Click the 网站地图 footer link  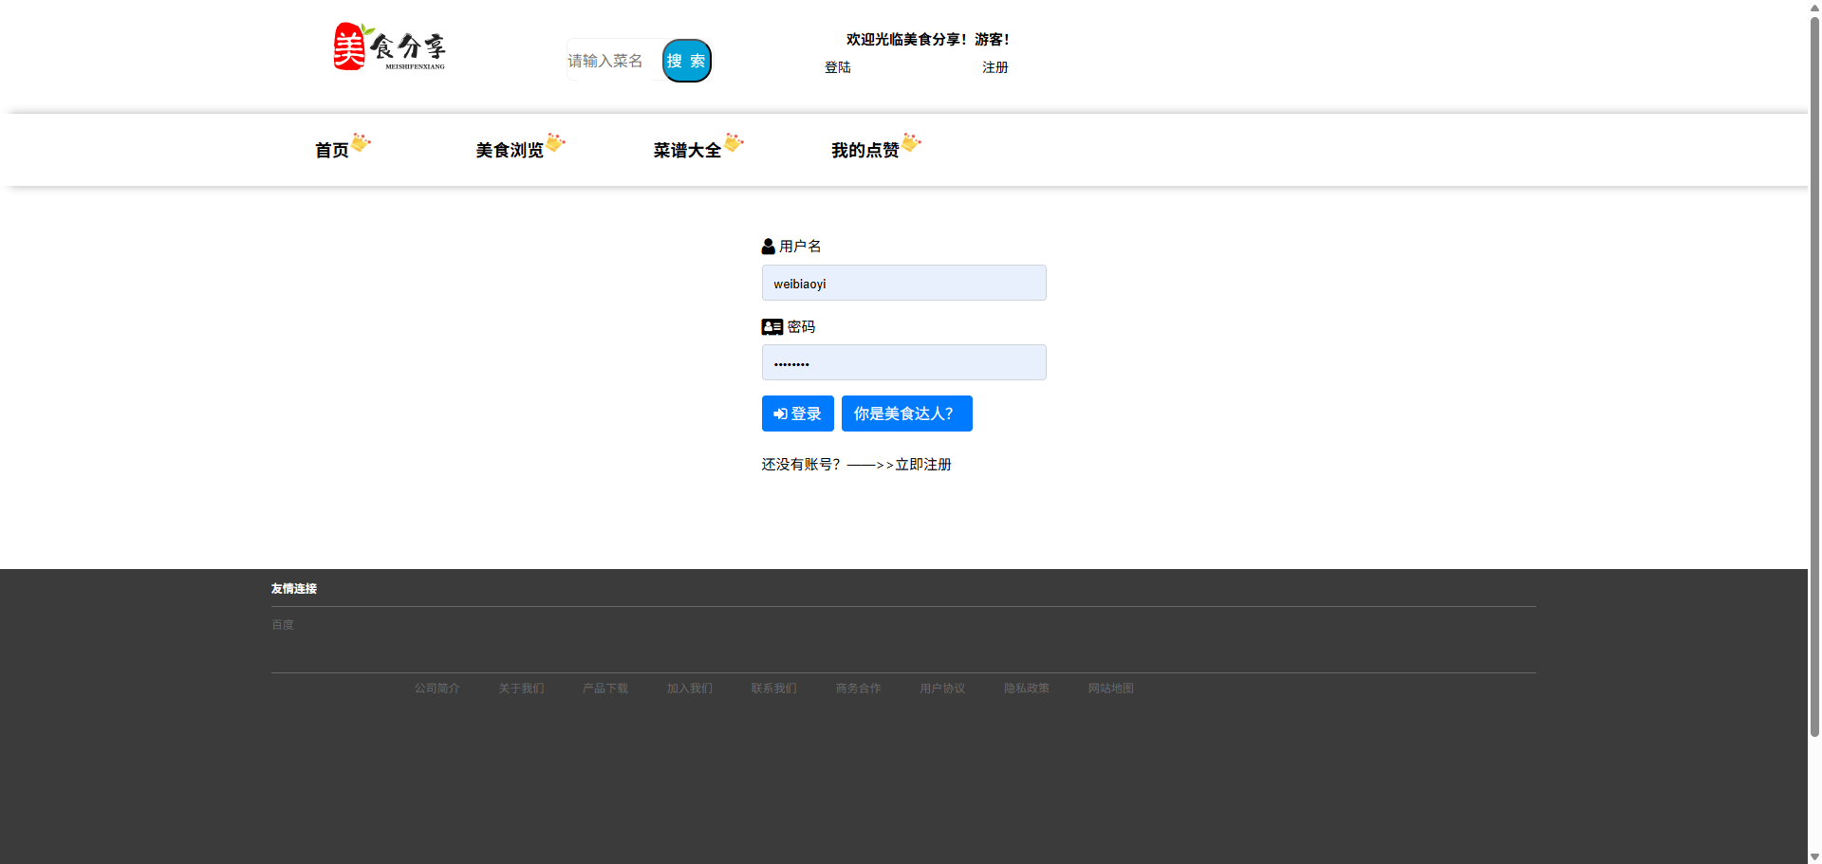[1111, 689]
